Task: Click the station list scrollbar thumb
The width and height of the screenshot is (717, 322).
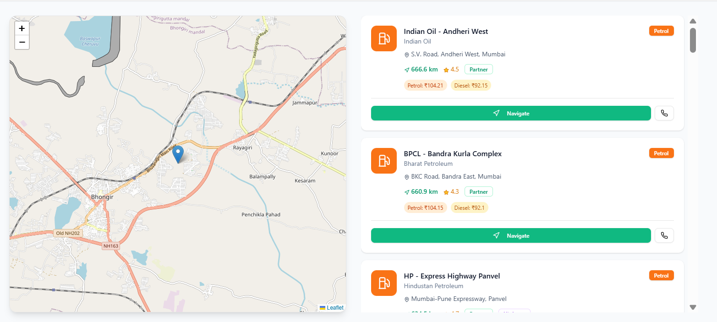Action: (x=693, y=40)
